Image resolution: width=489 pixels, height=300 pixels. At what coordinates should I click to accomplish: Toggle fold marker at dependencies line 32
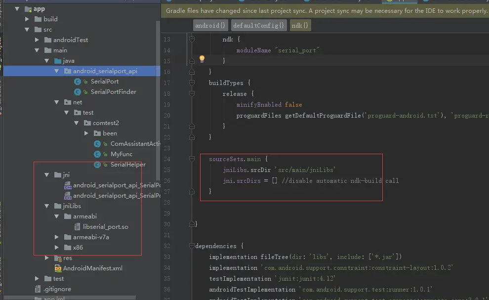click(192, 246)
